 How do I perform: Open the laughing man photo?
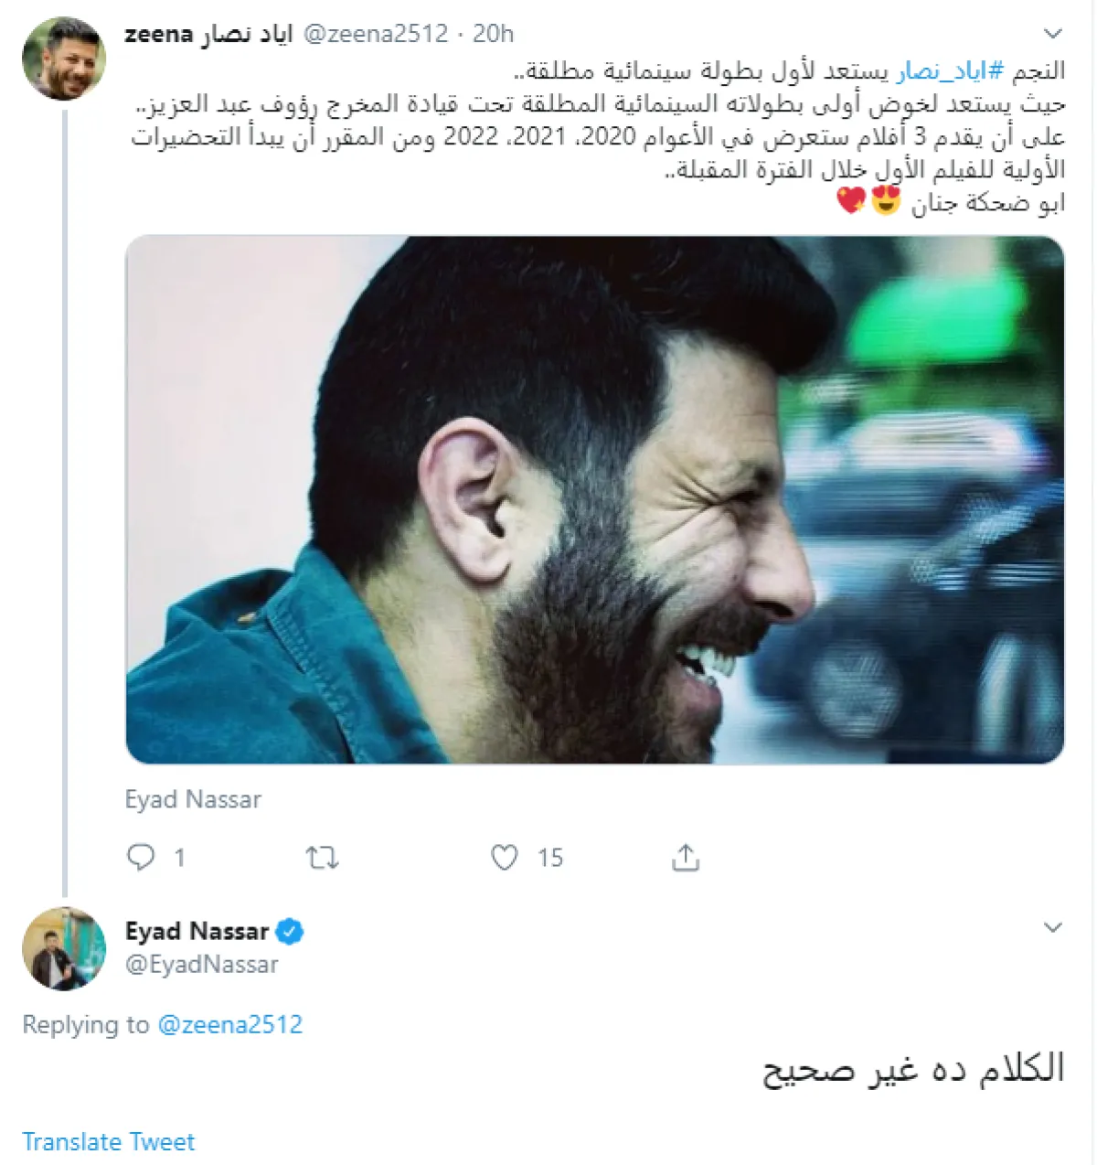(x=594, y=499)
